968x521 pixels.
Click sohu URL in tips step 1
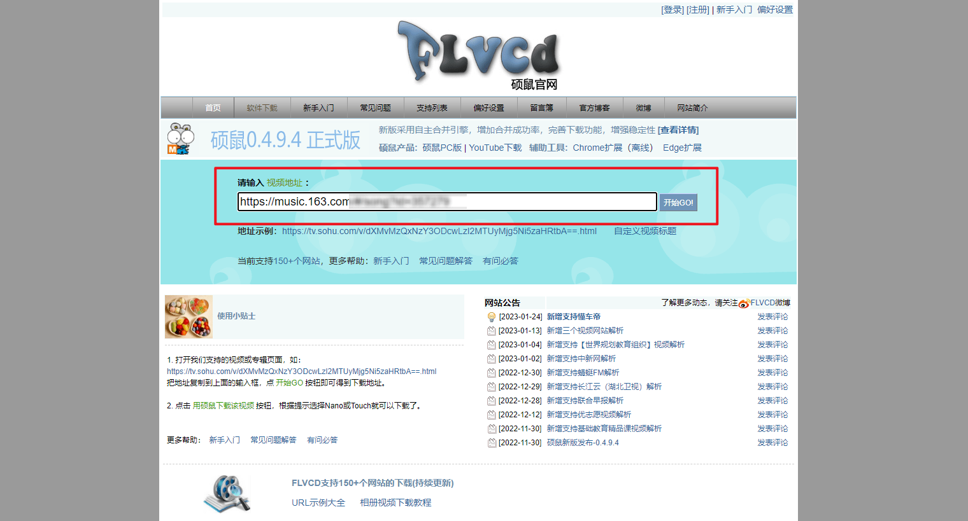[x=302, y=372]
